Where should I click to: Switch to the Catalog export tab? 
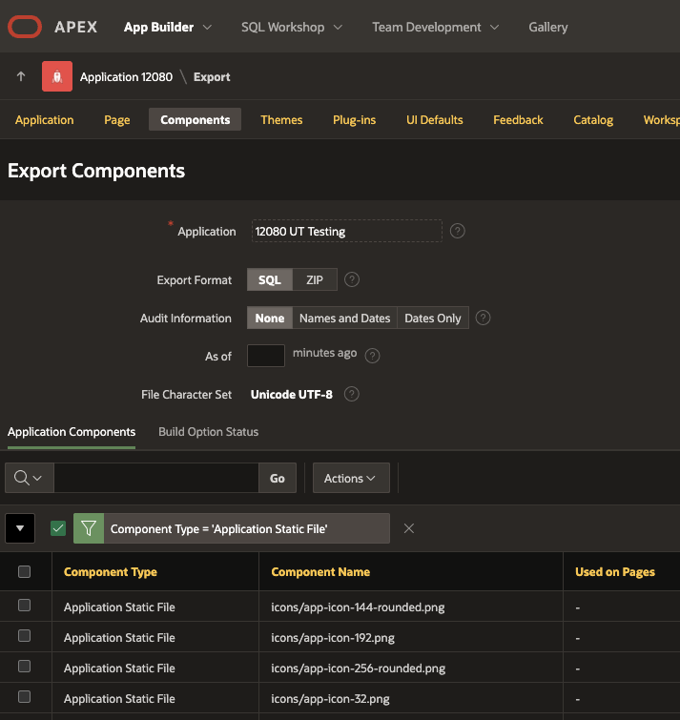click(x=593, y=120)
